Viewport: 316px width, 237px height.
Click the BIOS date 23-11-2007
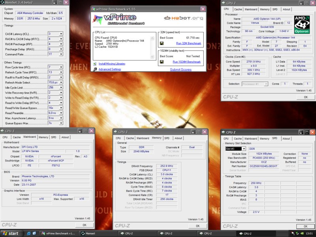[x=55, y=184]
